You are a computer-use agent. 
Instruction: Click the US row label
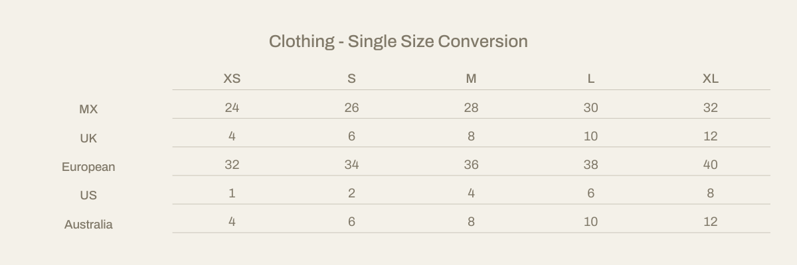pos(88,195)
